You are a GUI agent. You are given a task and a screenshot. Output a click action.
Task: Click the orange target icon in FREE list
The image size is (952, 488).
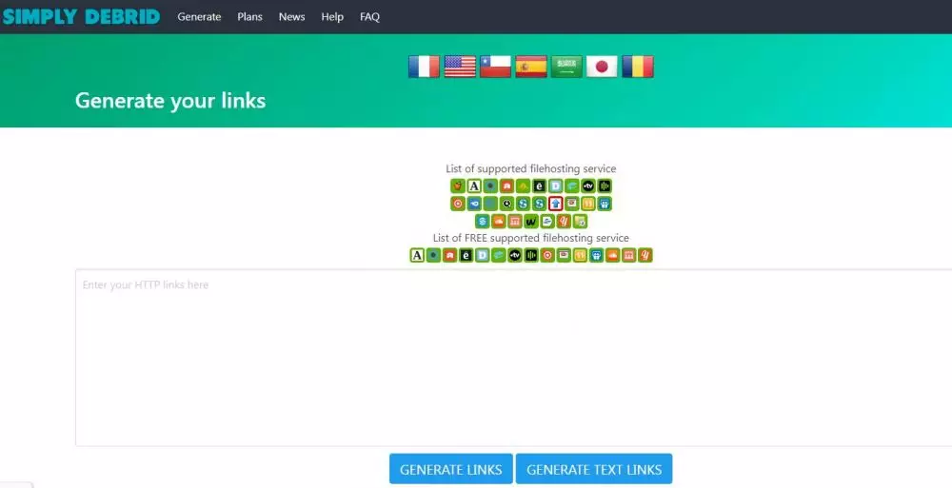(547, 255)
